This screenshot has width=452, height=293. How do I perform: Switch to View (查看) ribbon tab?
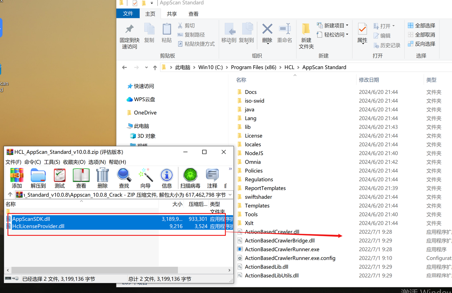[x=194, y=14]
